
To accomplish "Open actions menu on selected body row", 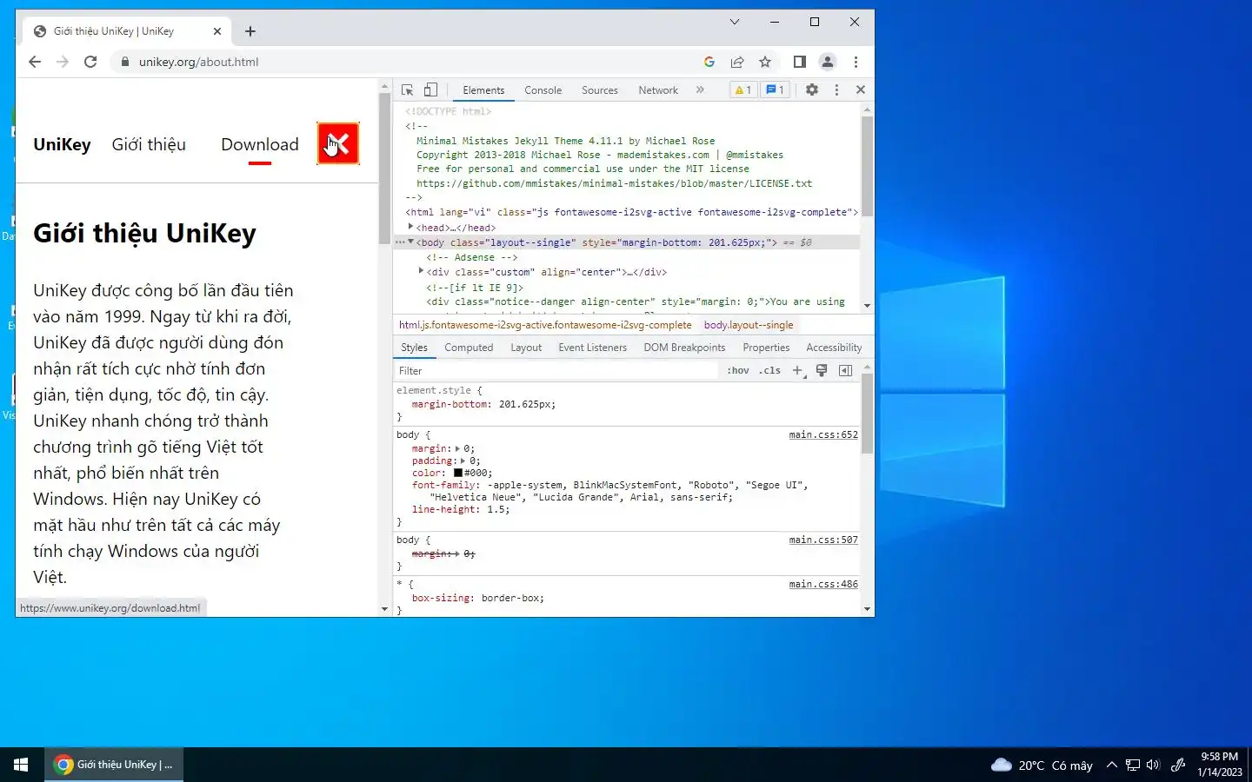I will point(400,242).
